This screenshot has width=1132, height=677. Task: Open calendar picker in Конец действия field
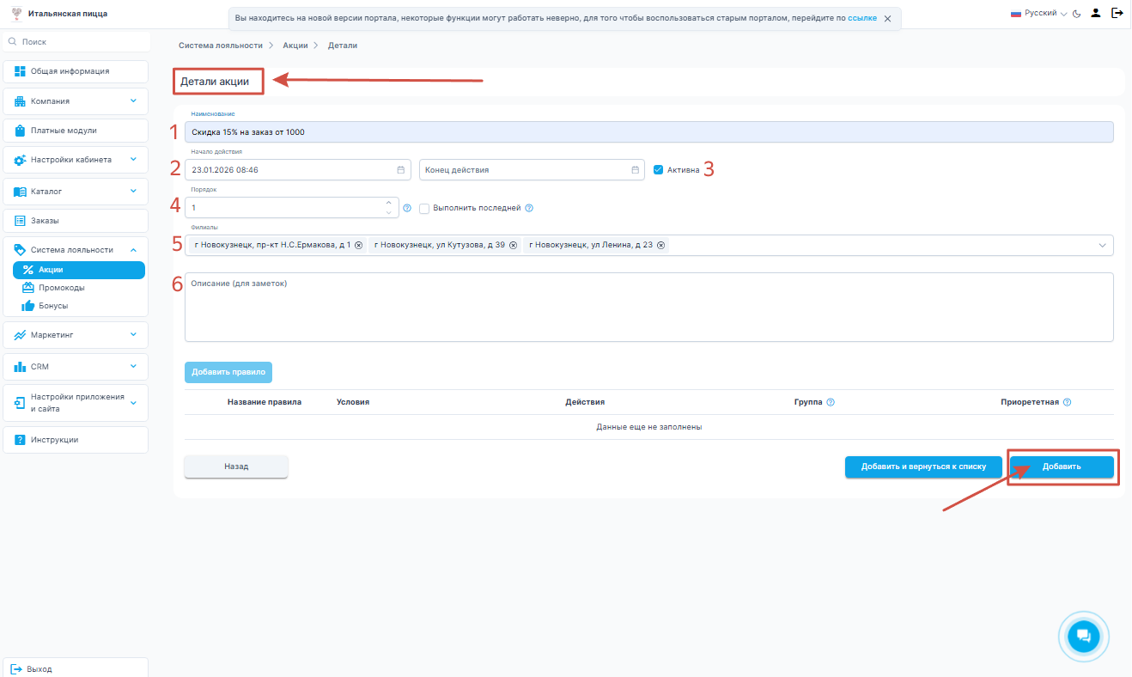(635, 170)
